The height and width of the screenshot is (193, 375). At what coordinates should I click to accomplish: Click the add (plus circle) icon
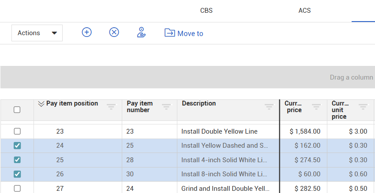pos(87,33)
